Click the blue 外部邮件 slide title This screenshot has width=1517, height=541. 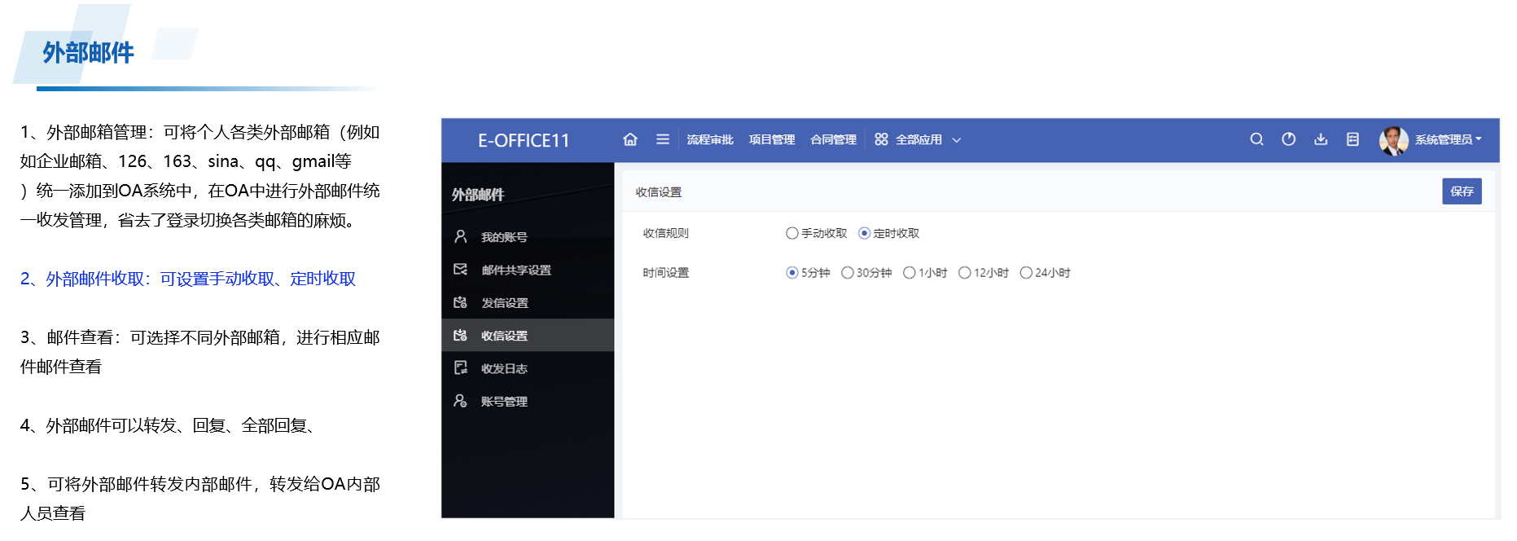[x=88, y=53]
